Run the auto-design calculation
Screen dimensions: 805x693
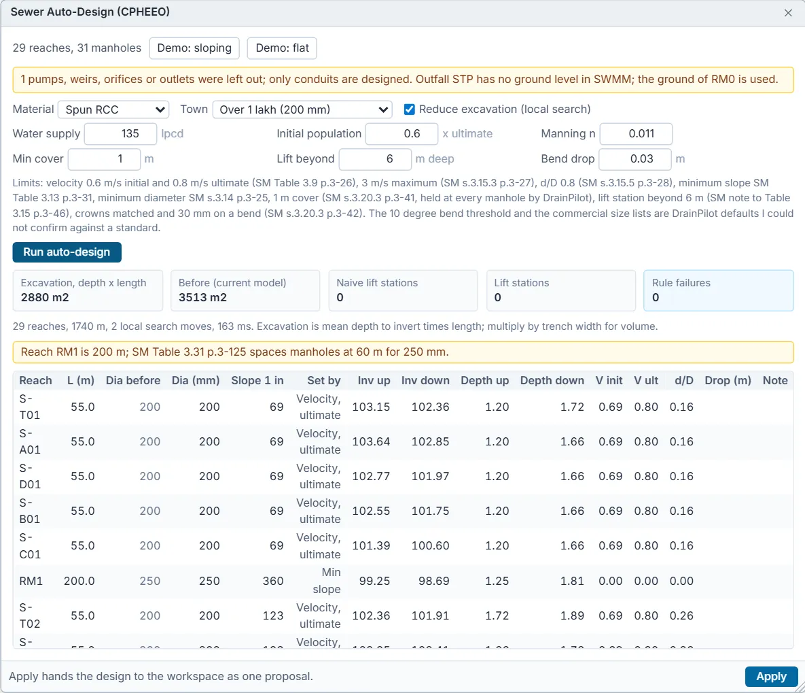coord(67,252)
